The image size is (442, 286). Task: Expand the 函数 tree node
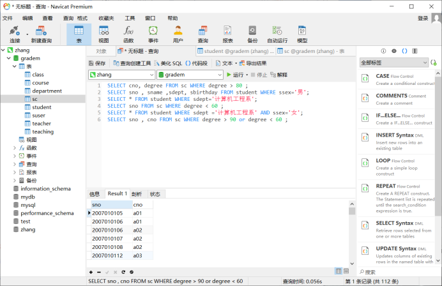15,148
